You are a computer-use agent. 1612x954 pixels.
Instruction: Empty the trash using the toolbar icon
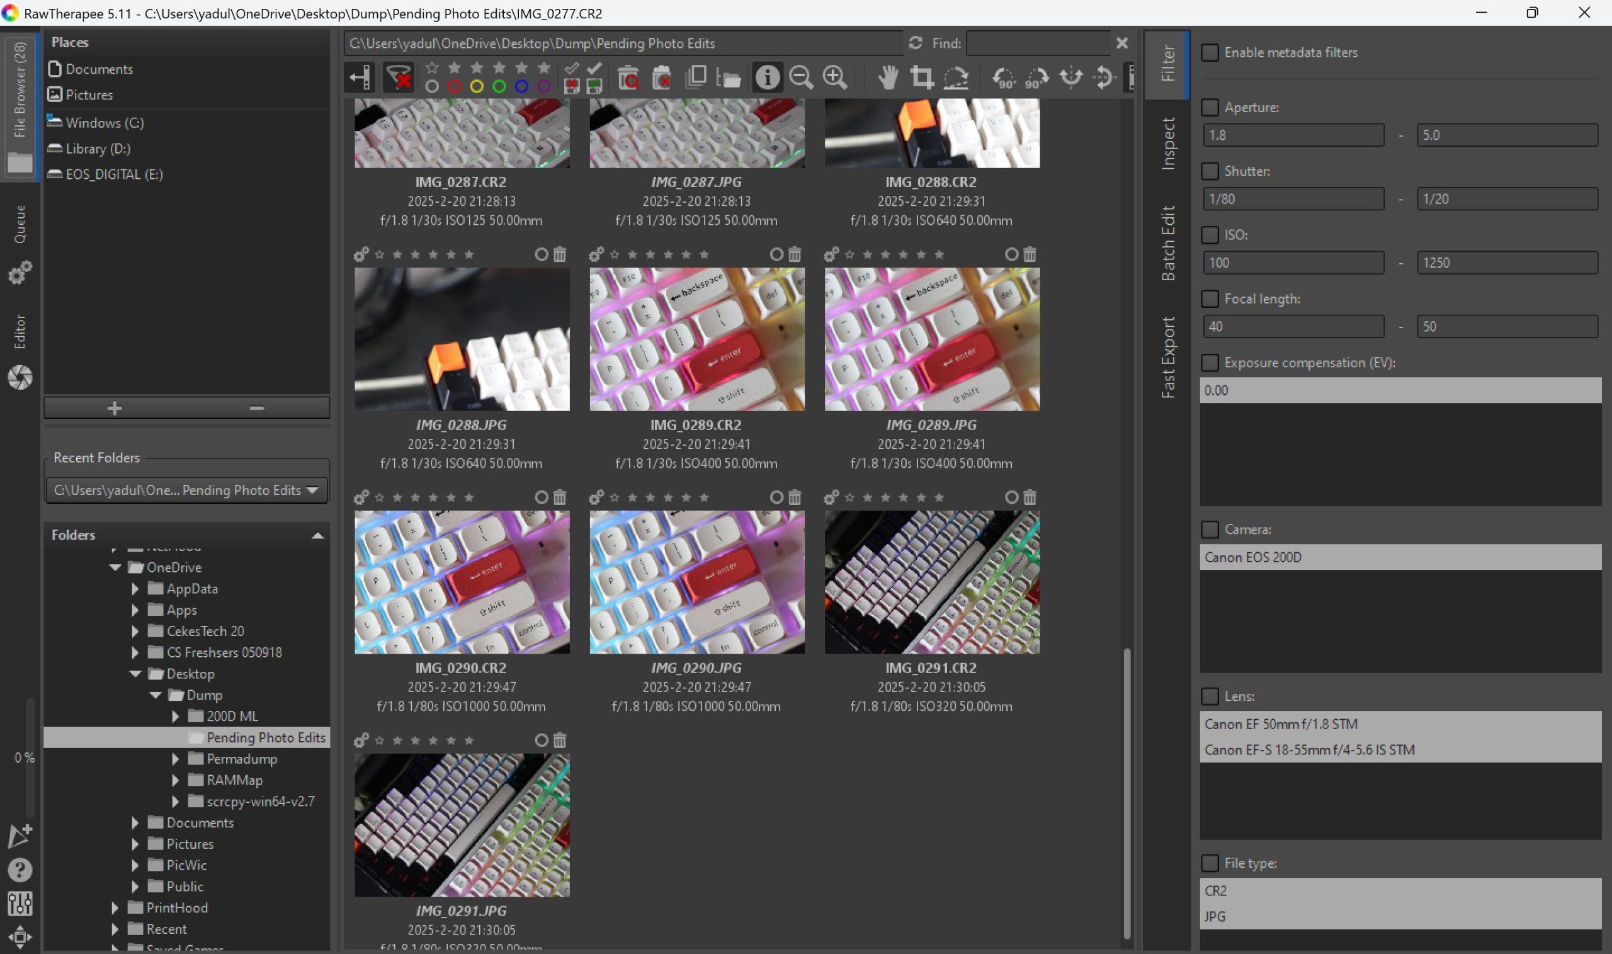662,77
